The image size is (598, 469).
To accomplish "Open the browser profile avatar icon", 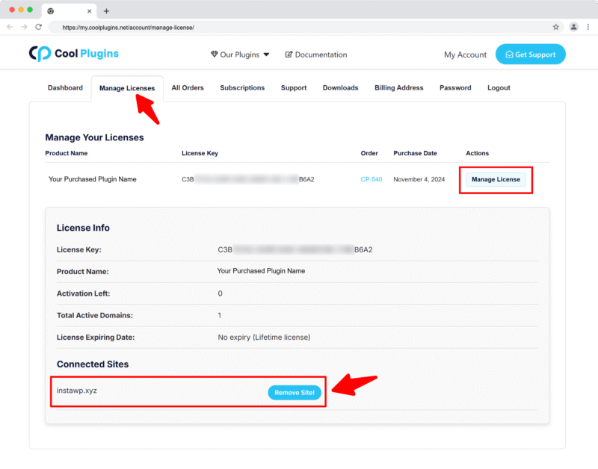I will click(573, 27).
